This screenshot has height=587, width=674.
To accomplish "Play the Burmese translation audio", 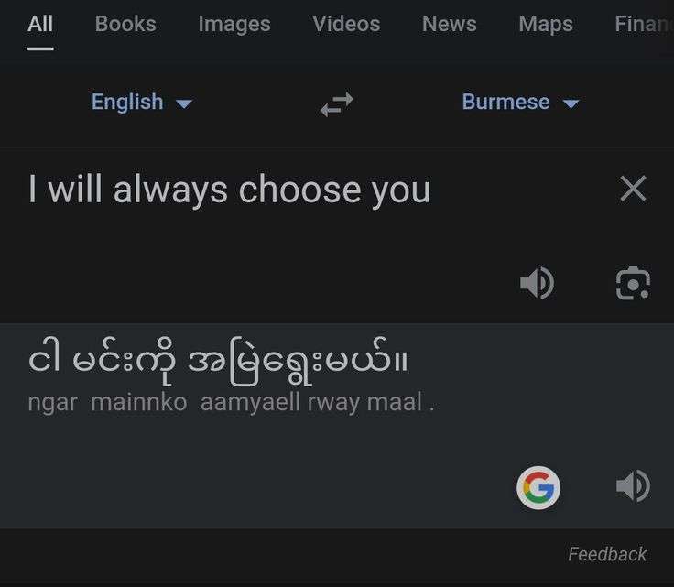I will click(633, 486).
